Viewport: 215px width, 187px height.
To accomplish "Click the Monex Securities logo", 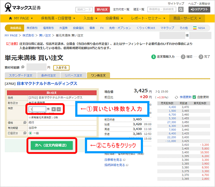I will (x=24, y=7).
